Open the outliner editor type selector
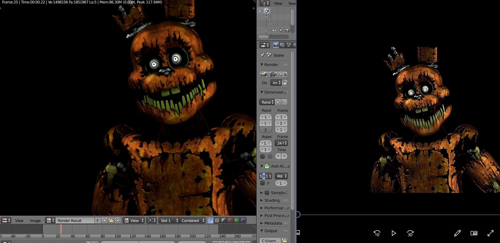The width and height of the screenshot is (500, 243). pyautogui.click(x=264, y=3)
